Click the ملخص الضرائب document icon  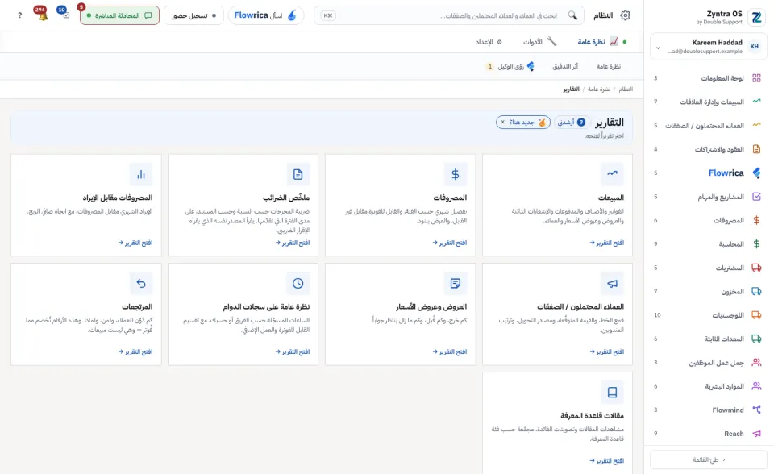click(x=298, y=174)
